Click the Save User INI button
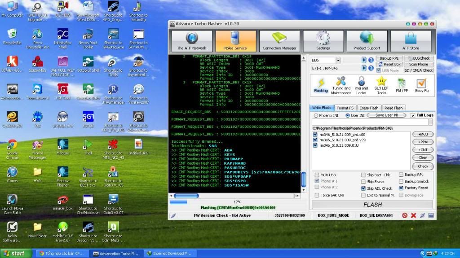Viewport: 460px width, 258px height. 387,115
